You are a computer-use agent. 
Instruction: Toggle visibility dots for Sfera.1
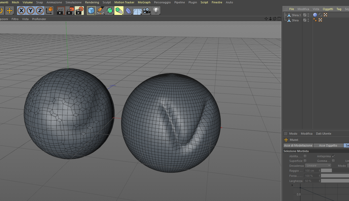(308, 15)
